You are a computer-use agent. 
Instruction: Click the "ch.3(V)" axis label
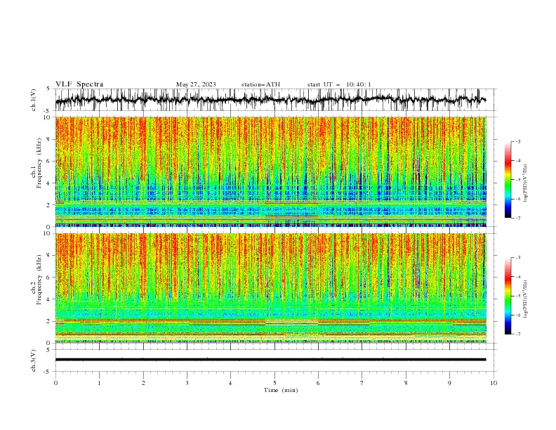click(34, 361)
